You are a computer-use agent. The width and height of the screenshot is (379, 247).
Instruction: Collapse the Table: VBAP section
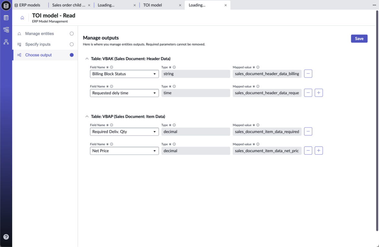pos(87,116)
